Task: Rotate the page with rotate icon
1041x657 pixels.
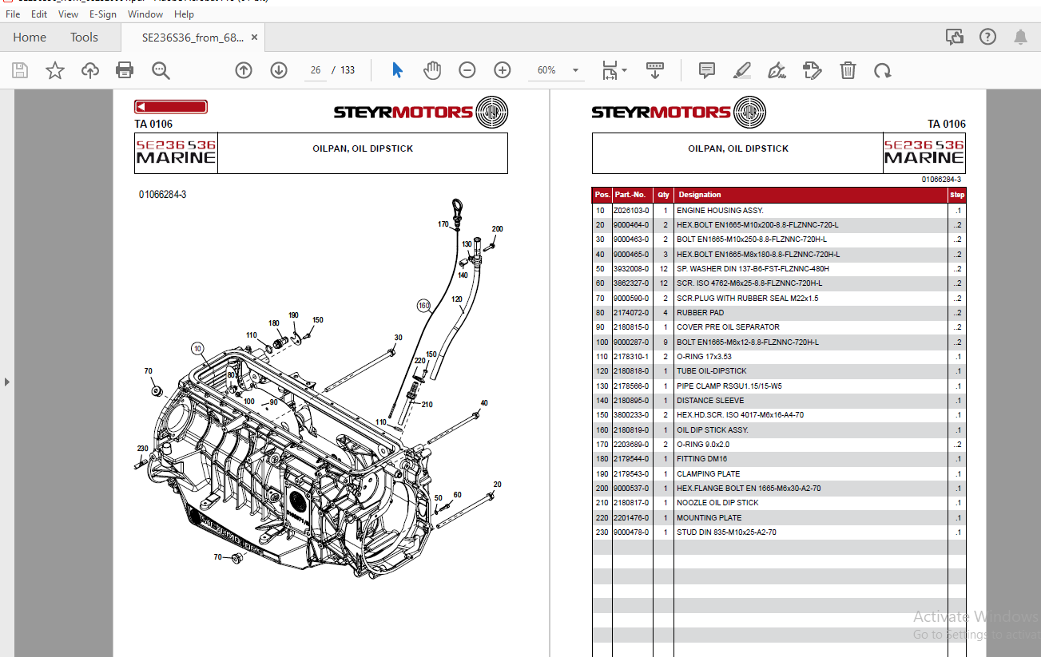Action: (x=883, y=70)
